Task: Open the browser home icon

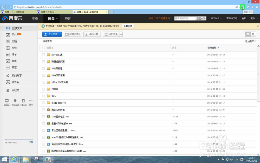Action: pyautogui.click(x=248, y=7)
